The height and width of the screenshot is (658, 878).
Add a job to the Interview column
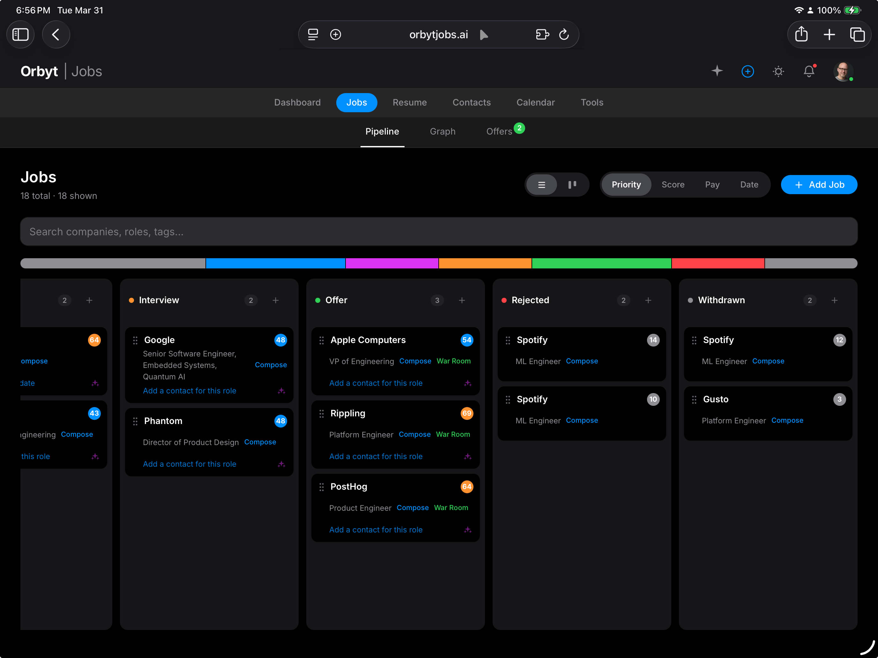(x=275, y=300)
